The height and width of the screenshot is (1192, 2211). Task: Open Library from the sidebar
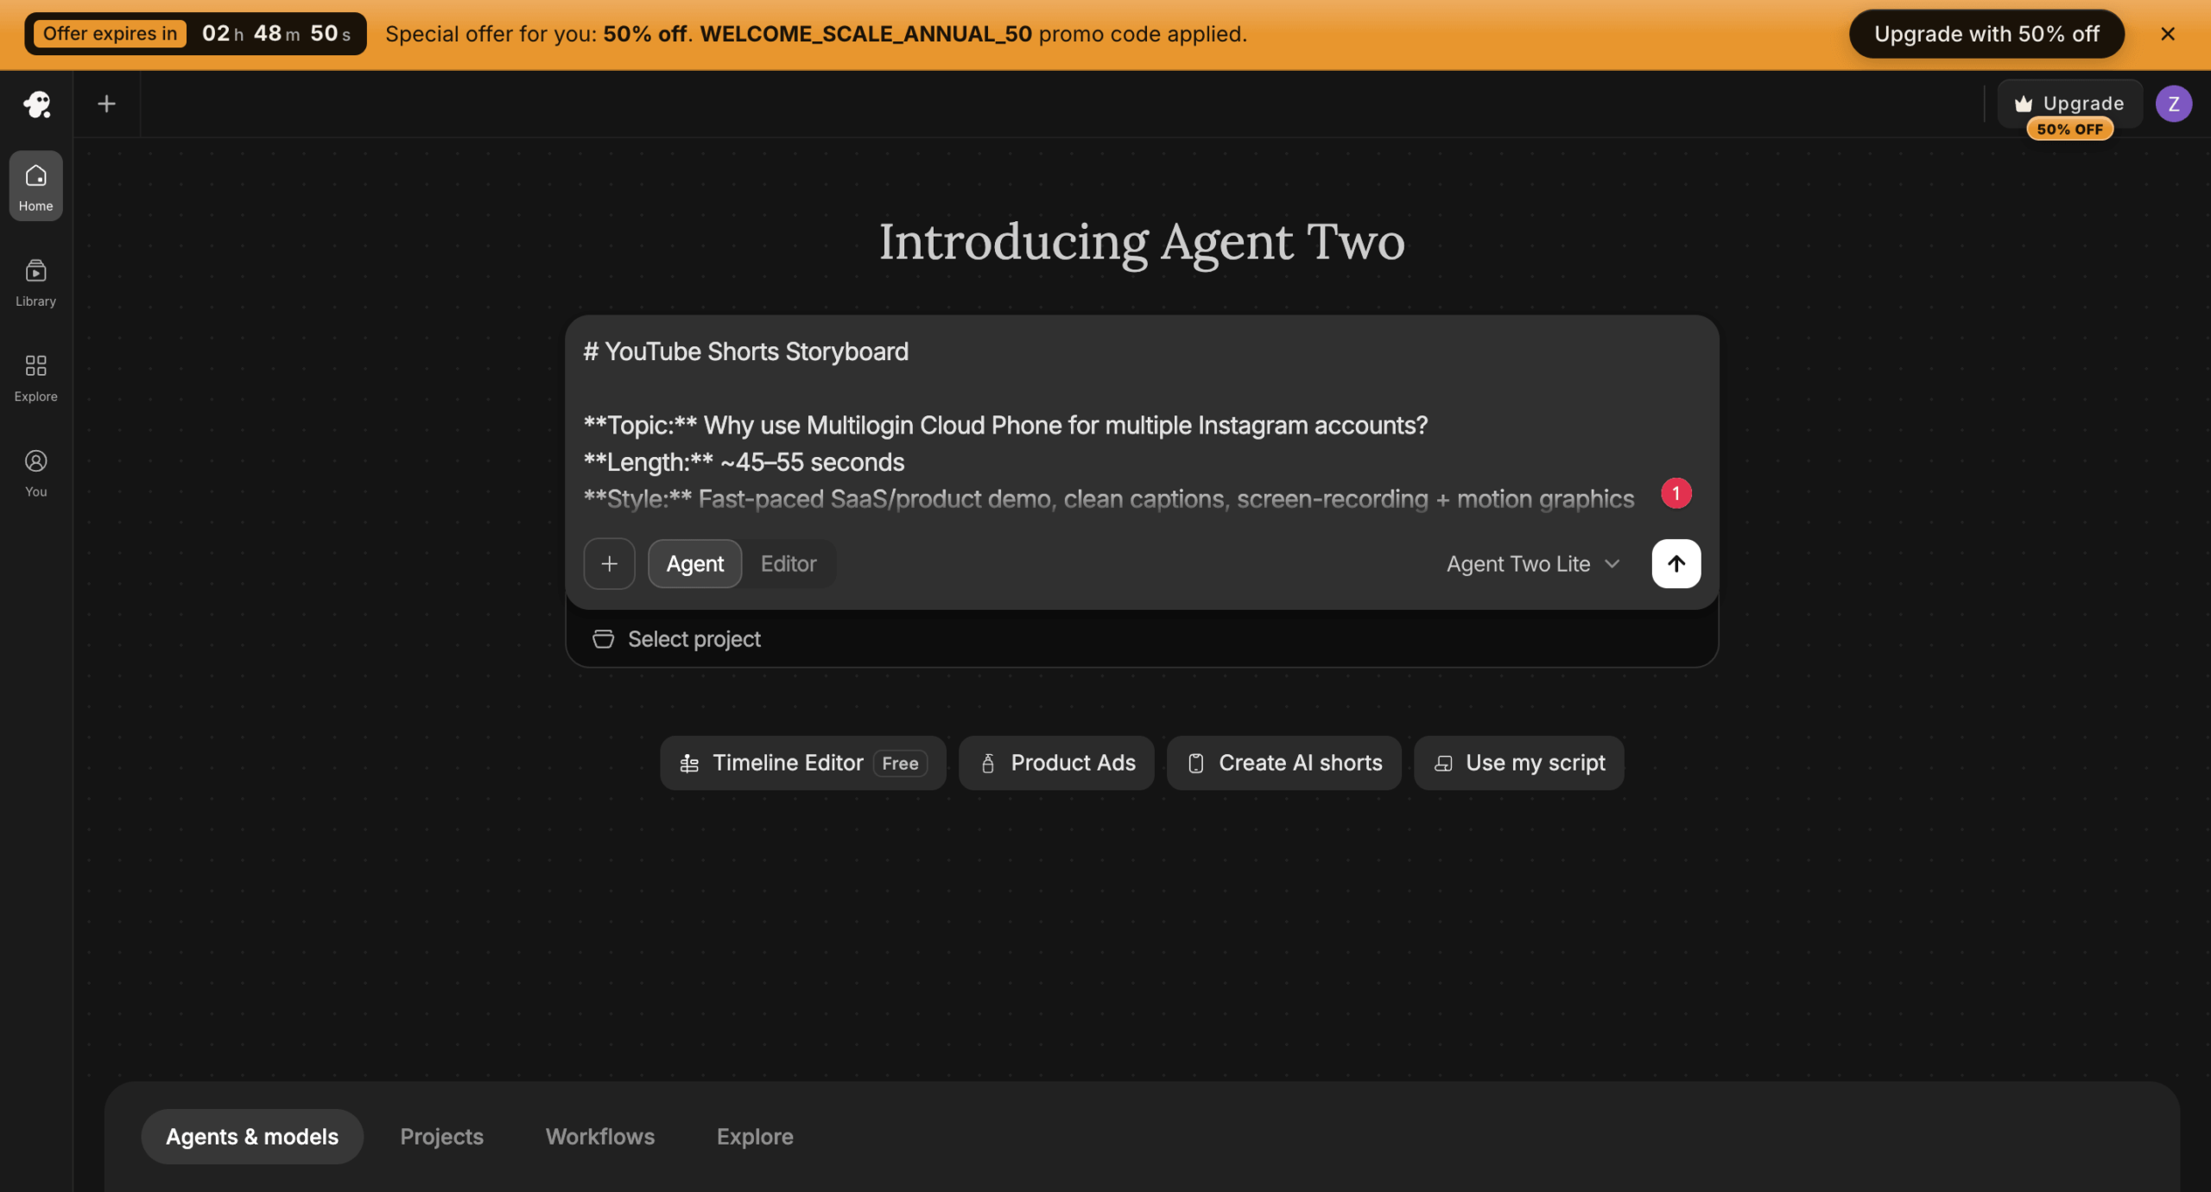click(35, 282)
